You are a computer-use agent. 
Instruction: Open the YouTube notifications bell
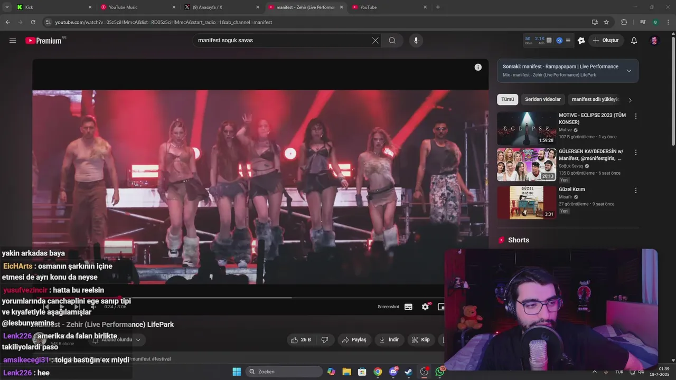pos(634,41)
